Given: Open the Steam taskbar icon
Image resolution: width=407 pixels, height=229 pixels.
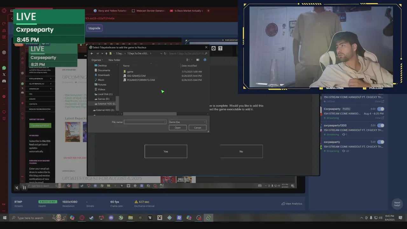Looking at the screenshot, I should [x=92, y=218].
